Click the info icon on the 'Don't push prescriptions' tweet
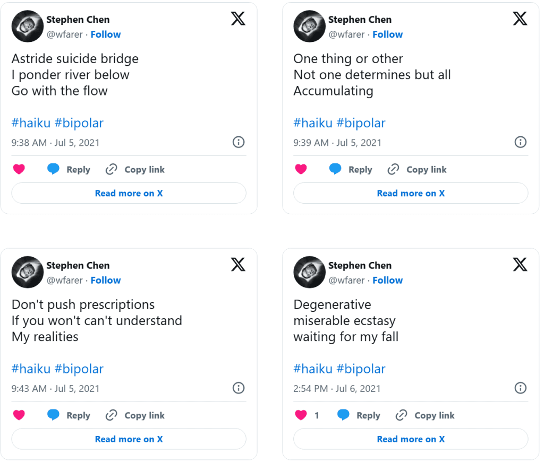Screen dimensions: 544x463 tap(239, 388)
